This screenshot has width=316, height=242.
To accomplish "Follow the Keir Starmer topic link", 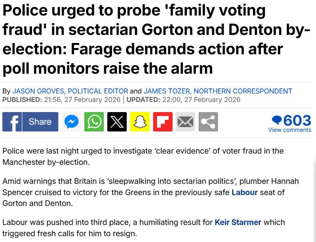I will (x=238, y=222).
